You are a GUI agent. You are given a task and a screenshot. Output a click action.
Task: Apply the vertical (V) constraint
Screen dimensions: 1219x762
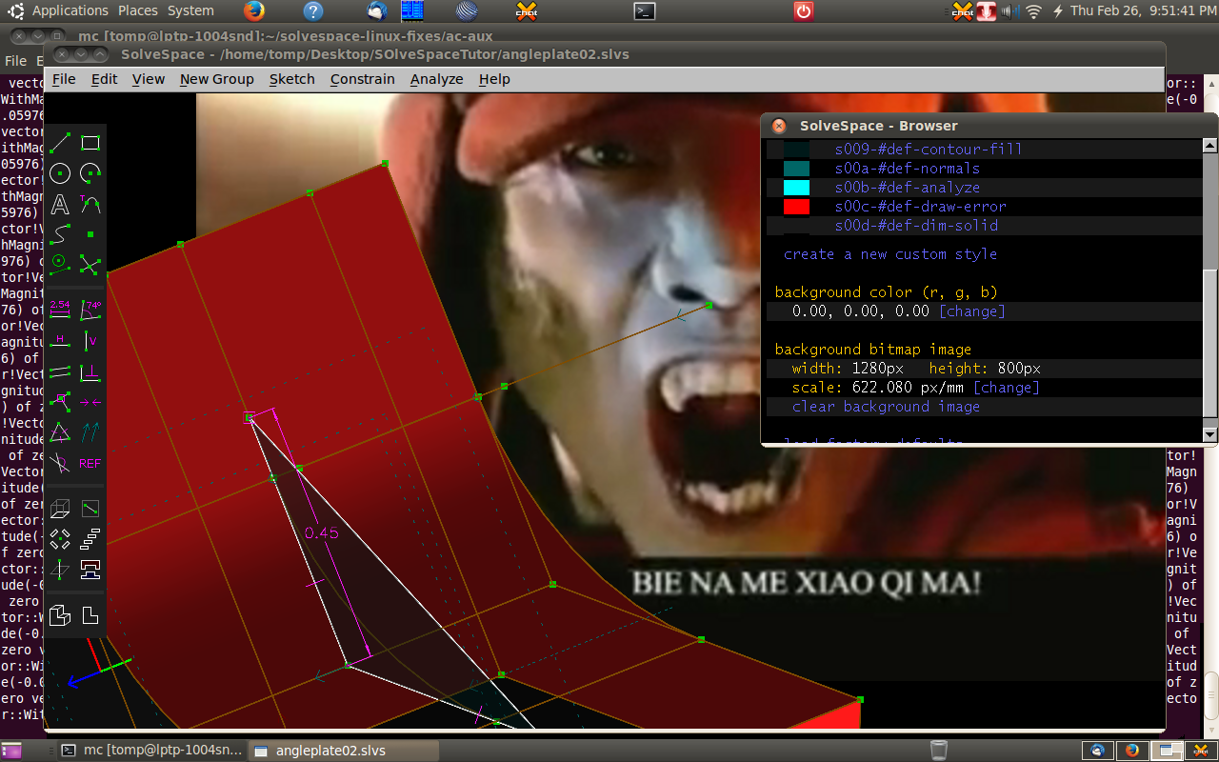click(x=90, y=340)
